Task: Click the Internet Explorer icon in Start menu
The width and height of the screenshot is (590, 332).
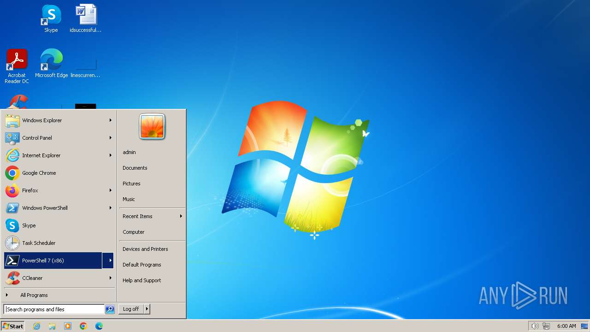Action: coord(12,155)
